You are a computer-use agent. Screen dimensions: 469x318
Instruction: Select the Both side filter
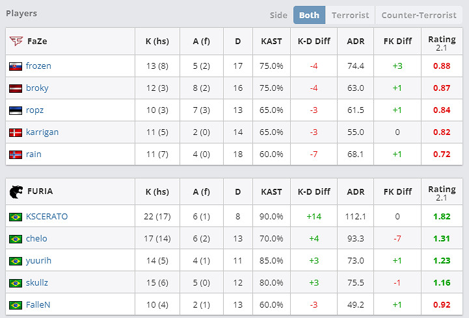tap(309, 15)
